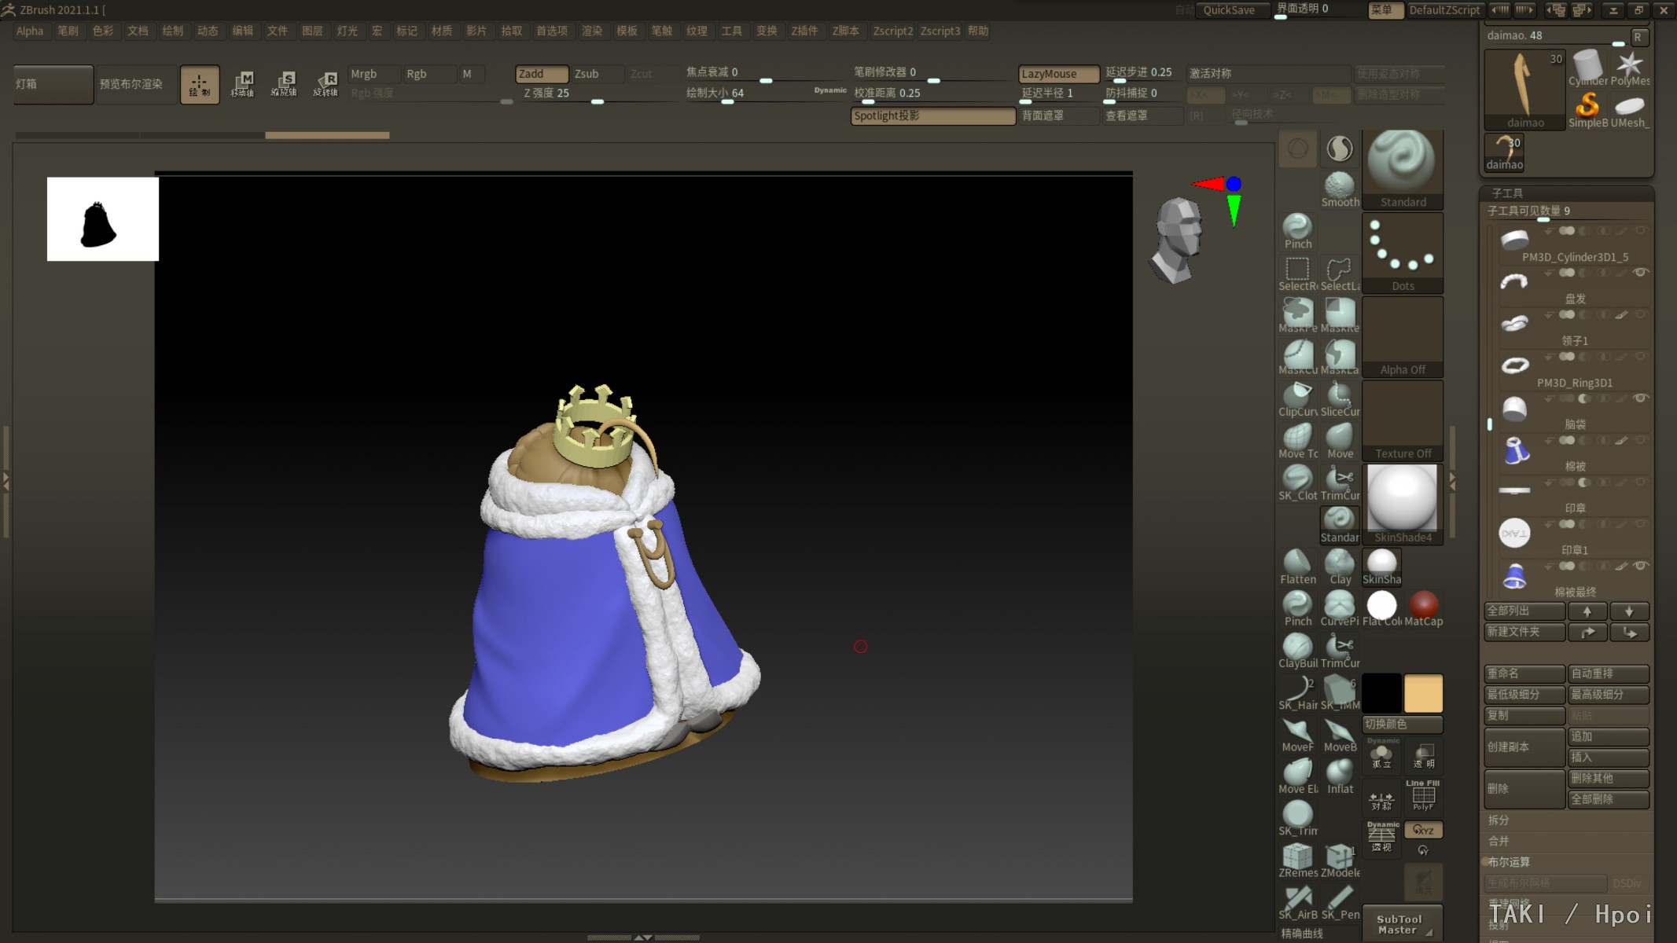Image resolution: width=1677 pixels, height=943 pixels.
Task: Toggle eye visibility for 盘发 subtool
Action: coord(1640,273)
